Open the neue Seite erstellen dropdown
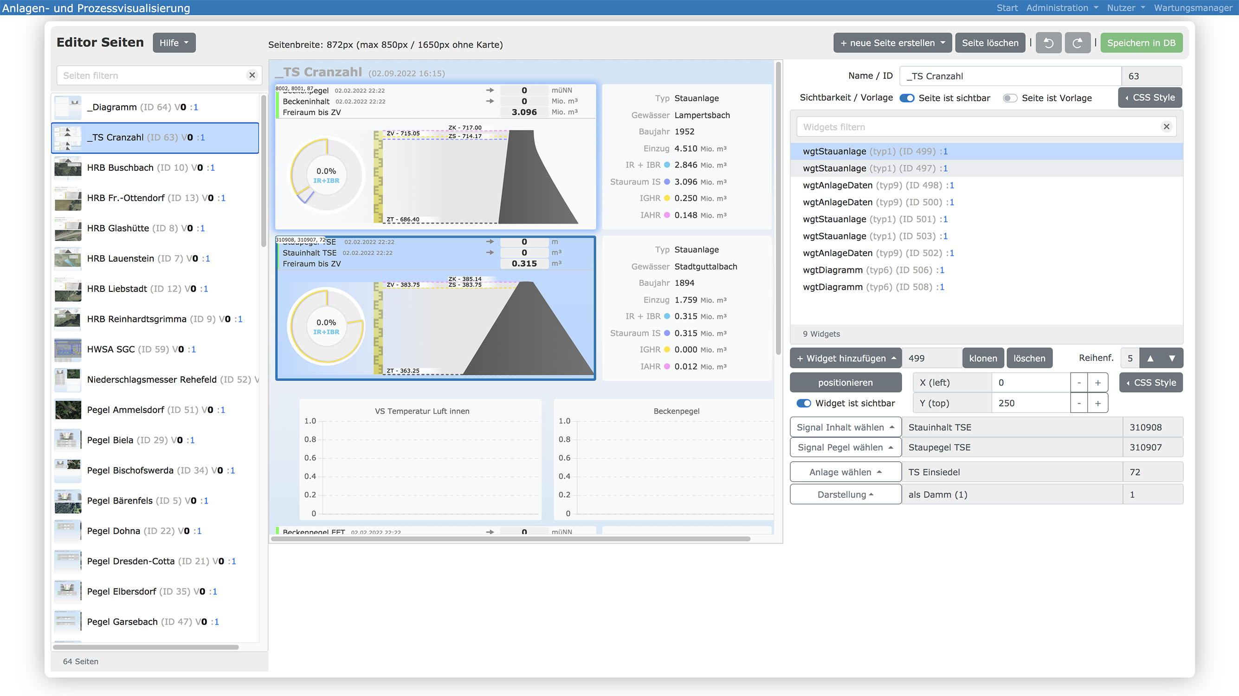The height and width of the screenshot is (696, 1239). tap(893, 43)
